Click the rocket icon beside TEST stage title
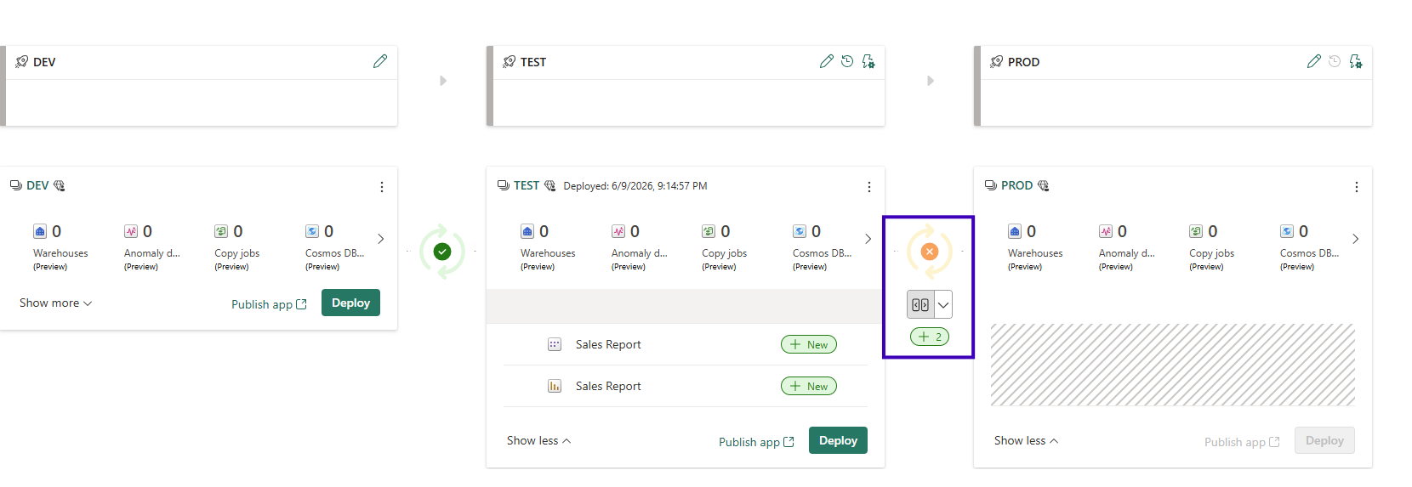The image size is (1412, 487). point(510,62)
